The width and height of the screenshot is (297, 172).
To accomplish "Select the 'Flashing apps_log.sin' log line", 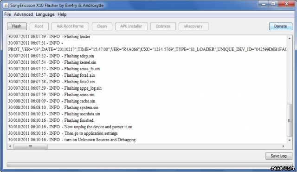I will [55, 88].
